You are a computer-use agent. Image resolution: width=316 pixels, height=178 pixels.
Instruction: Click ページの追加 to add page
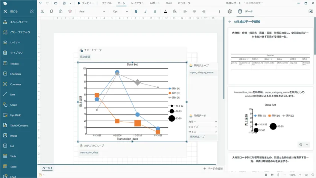point(213,169)
